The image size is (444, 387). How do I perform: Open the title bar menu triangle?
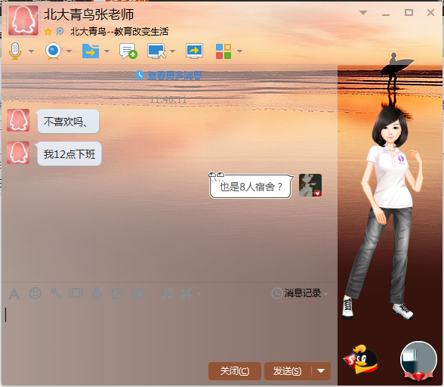pyautogui.click(x=363, y=13)
